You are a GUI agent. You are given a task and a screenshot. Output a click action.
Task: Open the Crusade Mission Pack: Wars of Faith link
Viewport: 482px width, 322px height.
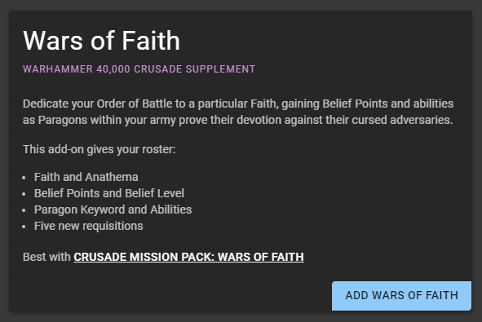(x=188, y=257)
